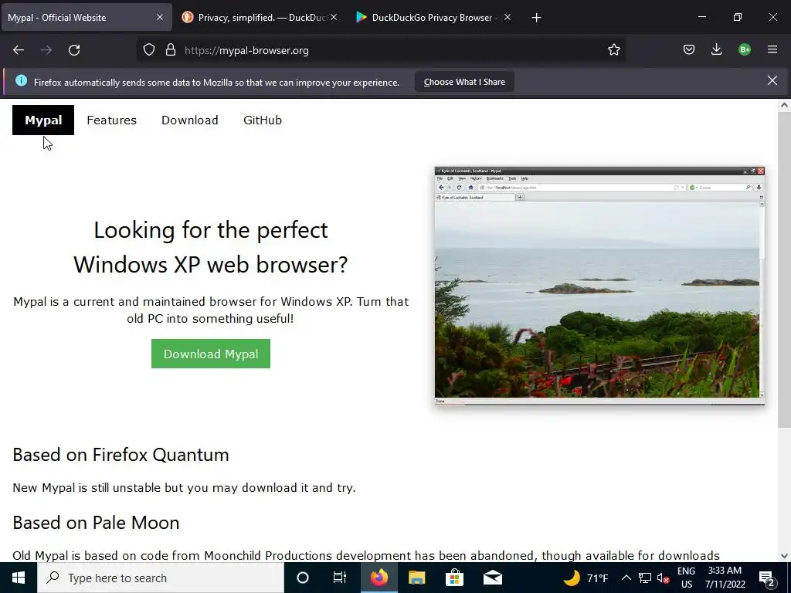This screenshot has width=791, height=593.
Task: Click the page scrollbar up arrow
Action: tap(784, 105)
